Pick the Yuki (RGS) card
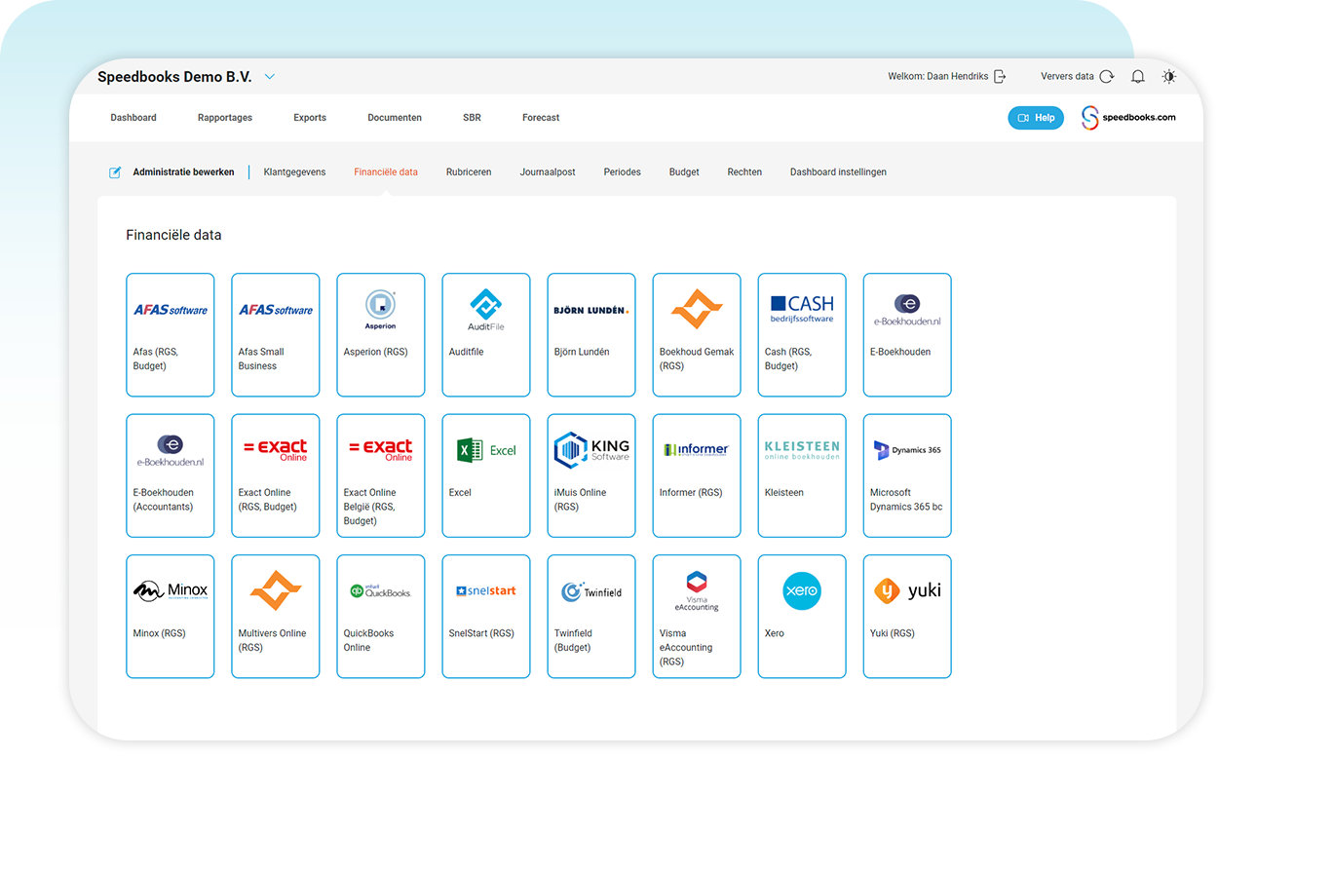 coord(907,617)
